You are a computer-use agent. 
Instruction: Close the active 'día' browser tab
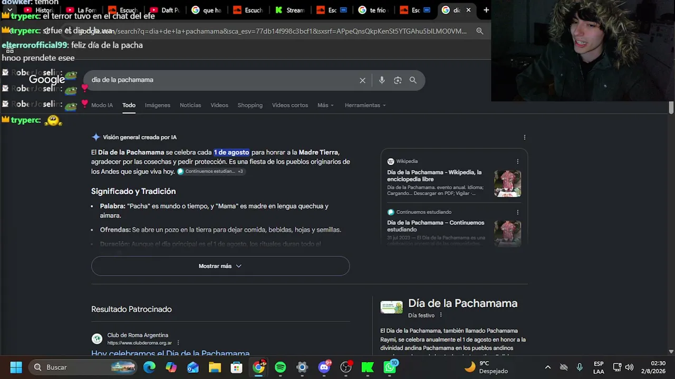468,10
